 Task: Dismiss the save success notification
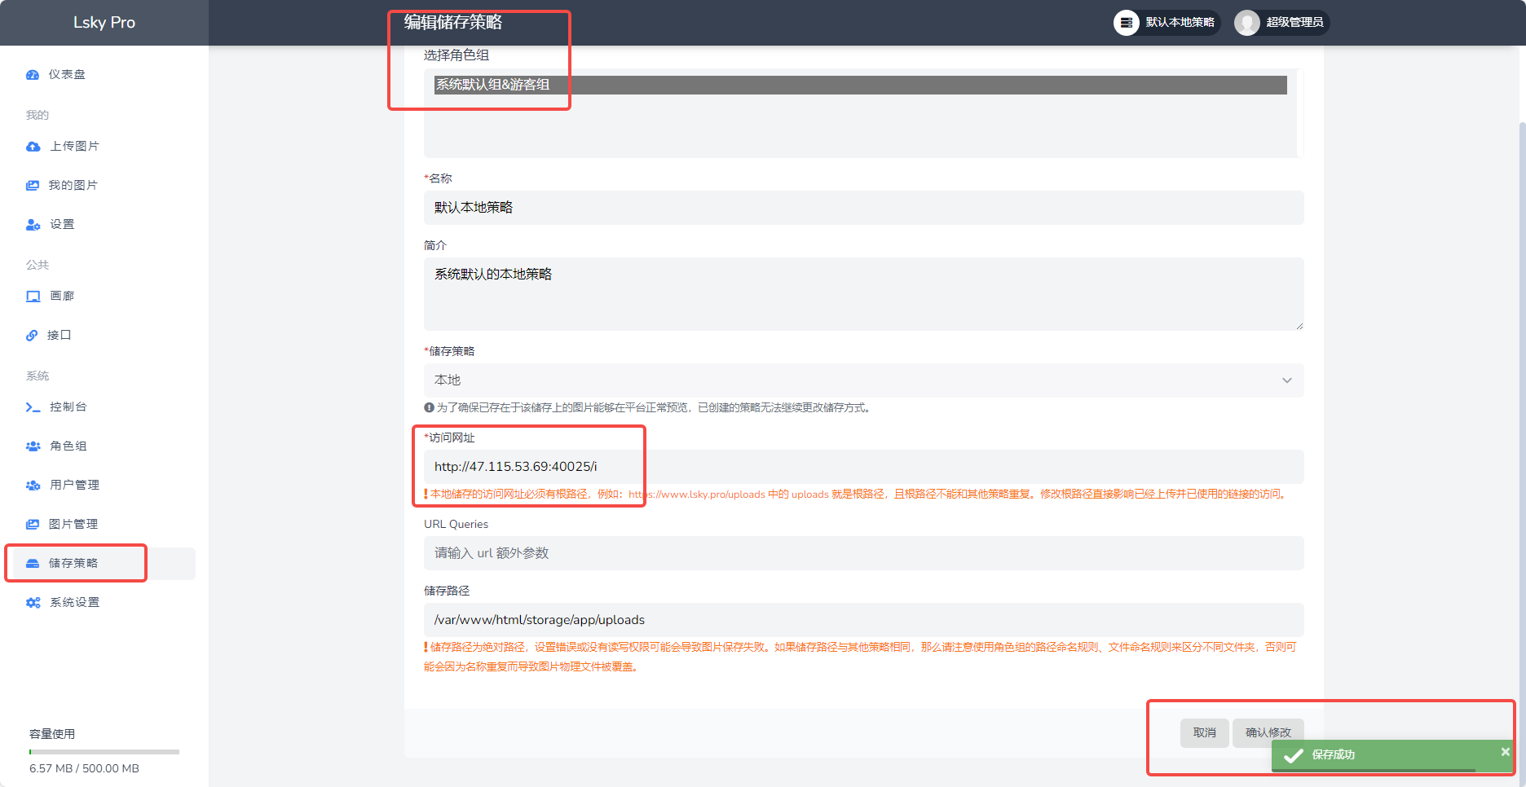(1505, 751)
